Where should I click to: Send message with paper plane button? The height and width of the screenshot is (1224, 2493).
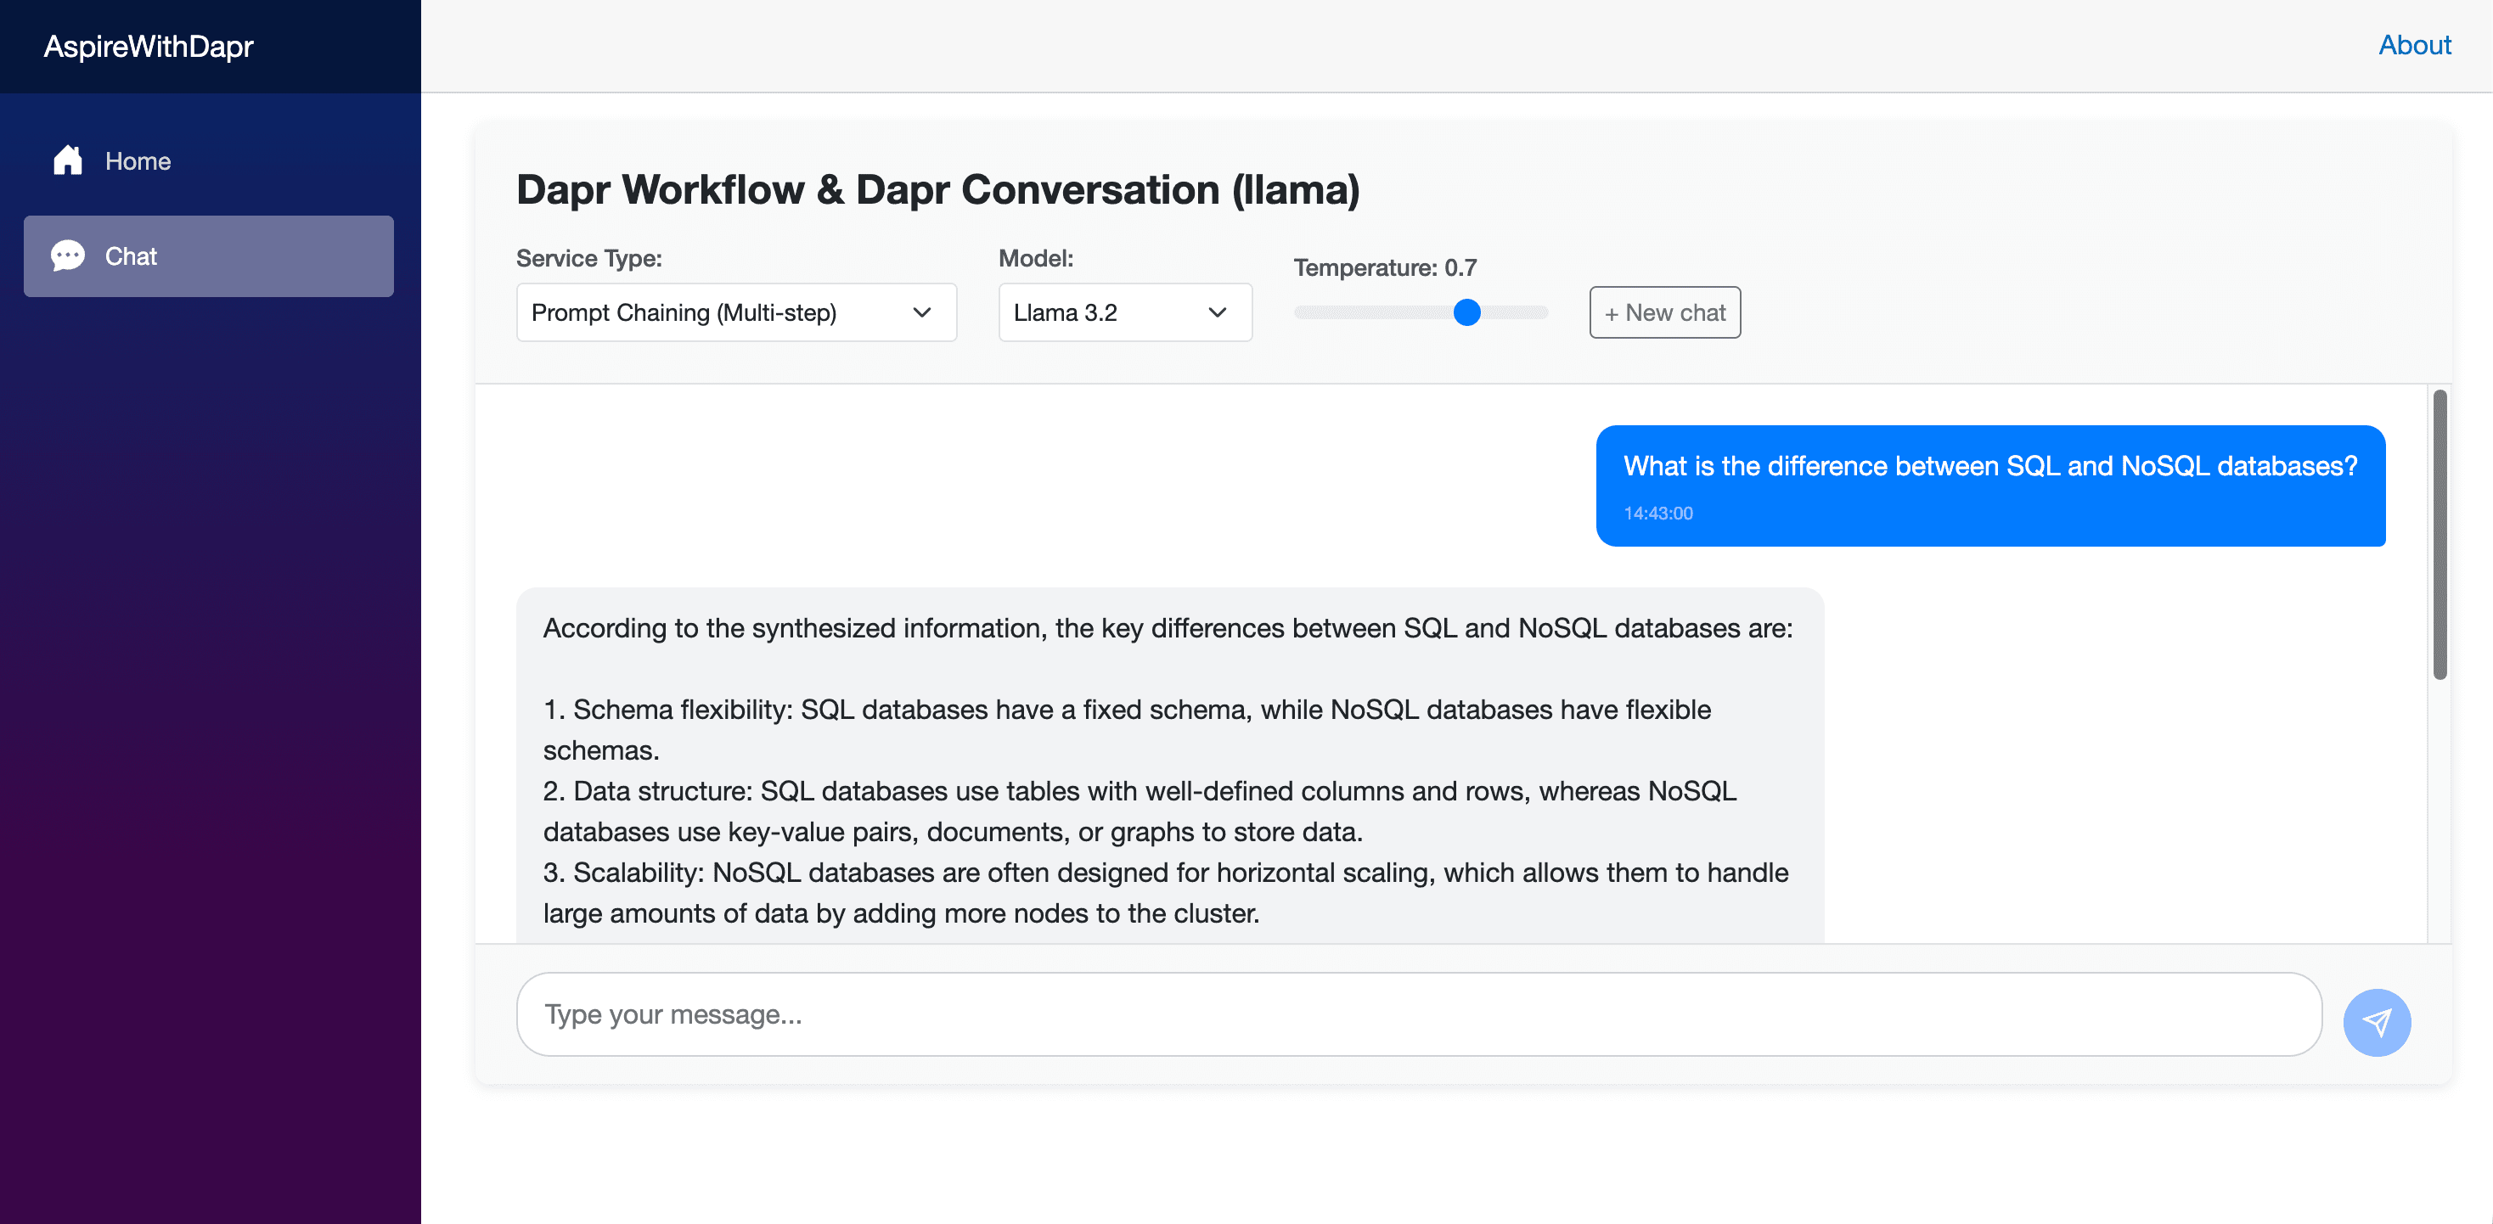click(2376, 1022)
